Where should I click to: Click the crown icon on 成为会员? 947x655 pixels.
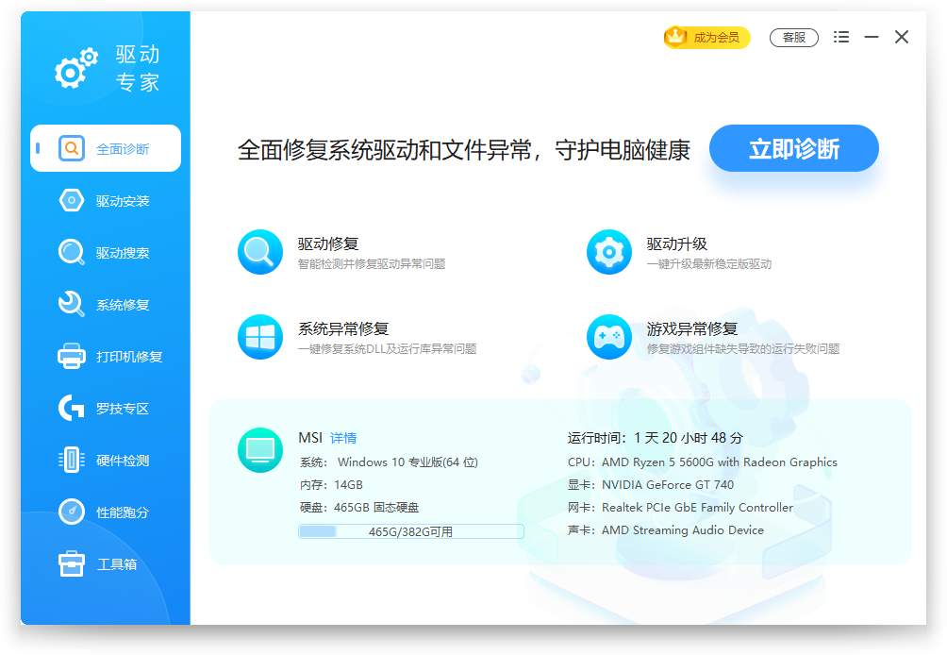(676, 37)
